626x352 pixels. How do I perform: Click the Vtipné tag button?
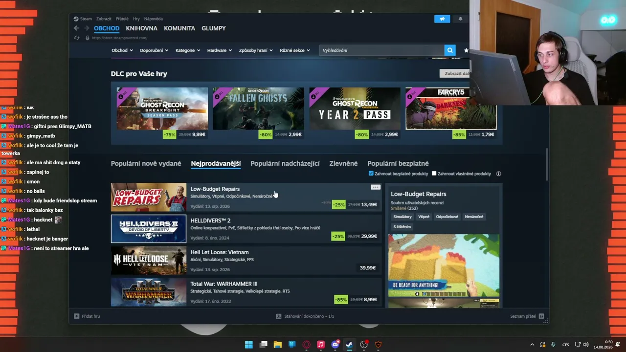pyautogui.click(x=424, y=217)
